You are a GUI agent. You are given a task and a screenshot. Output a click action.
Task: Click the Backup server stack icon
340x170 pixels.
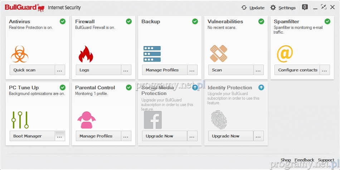pyautogui.click(x=152, y=54)
